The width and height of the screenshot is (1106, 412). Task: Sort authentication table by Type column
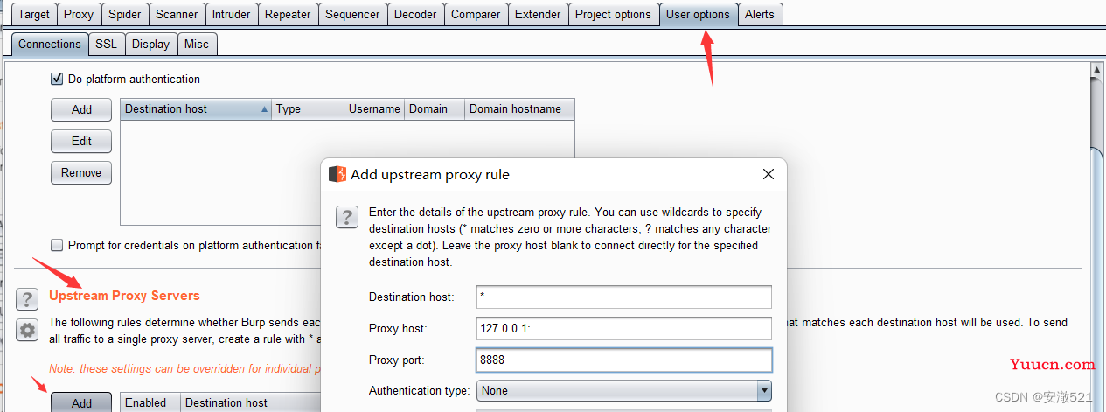point(308,109)
